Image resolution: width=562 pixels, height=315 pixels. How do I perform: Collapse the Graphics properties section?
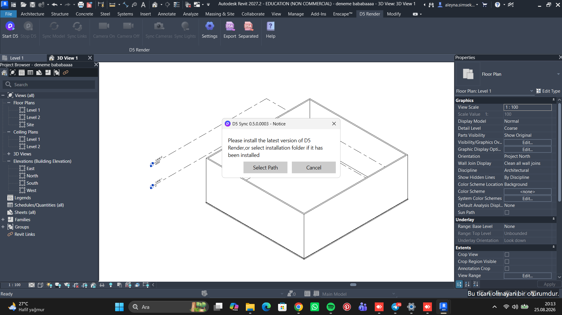coord(554,100)
